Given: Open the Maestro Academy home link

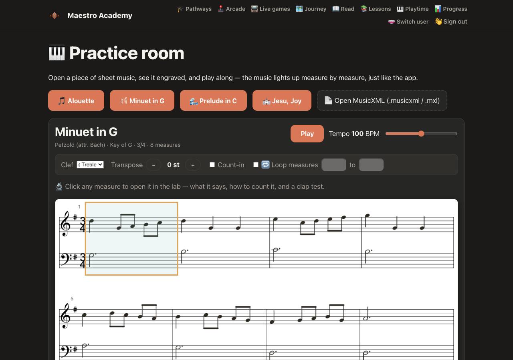Looking at the screenshot, I should coord(100,15).
